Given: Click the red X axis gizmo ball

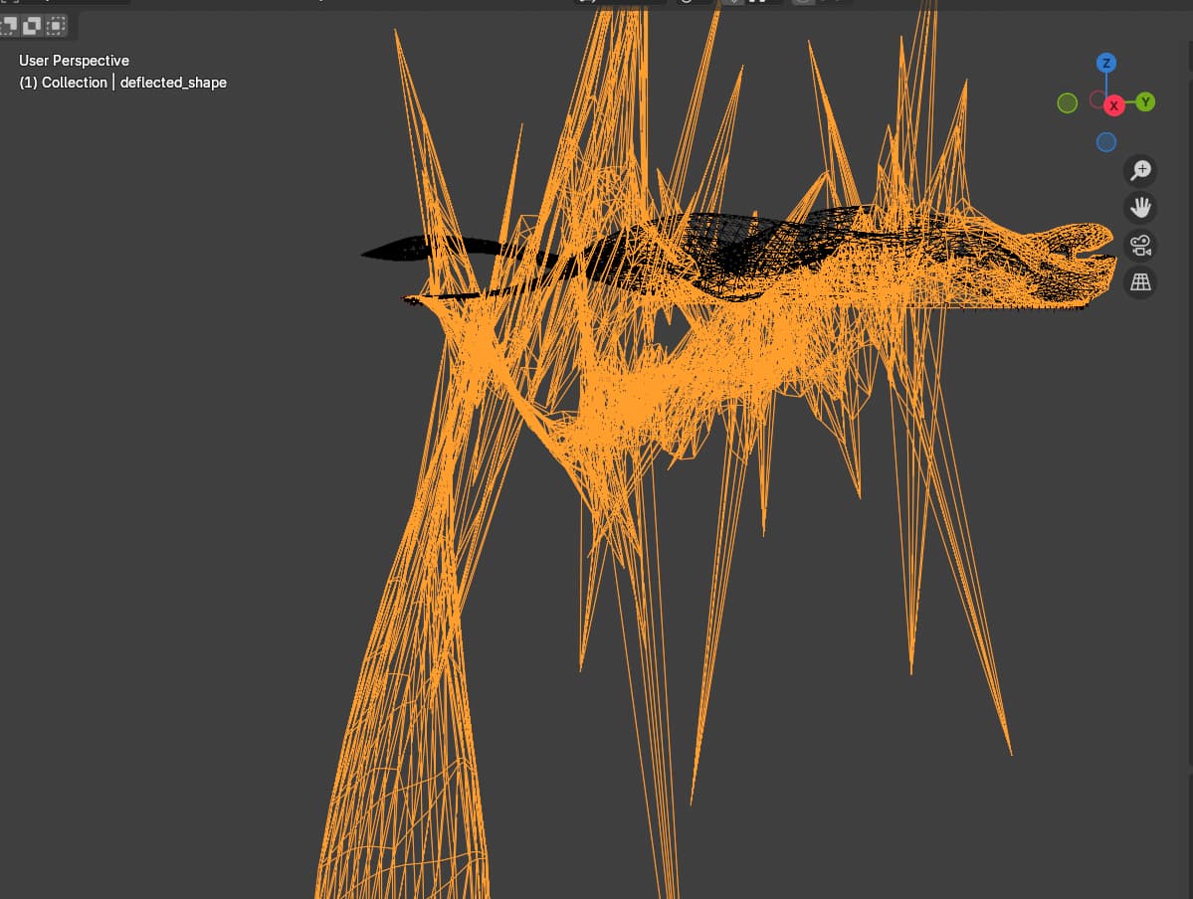Looking at the screenshot, I should pos(1114,105).
